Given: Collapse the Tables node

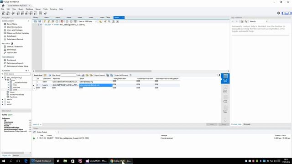Looking at the screenshot, I should [x=5, y=80].
